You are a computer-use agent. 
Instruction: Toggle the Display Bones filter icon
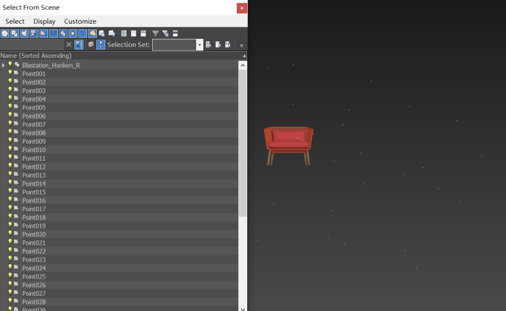[x=82, y=33]
